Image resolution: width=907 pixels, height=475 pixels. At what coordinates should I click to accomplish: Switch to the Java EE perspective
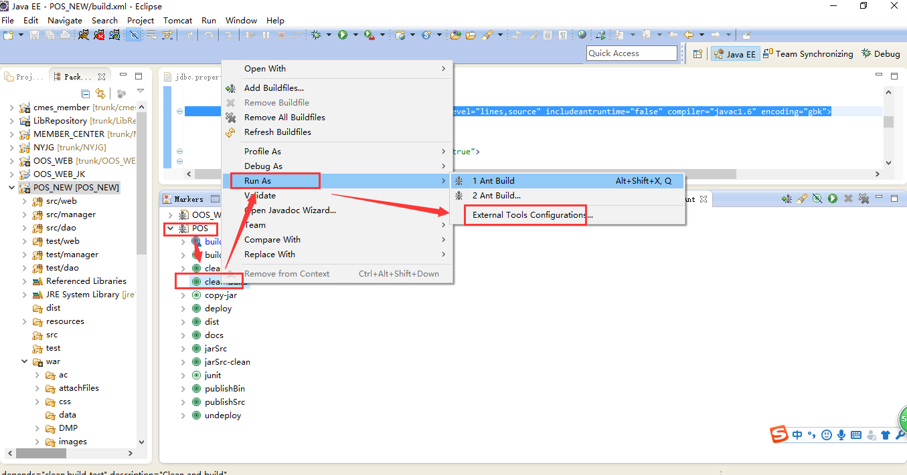pyautogui.click(x=735, y=54)
